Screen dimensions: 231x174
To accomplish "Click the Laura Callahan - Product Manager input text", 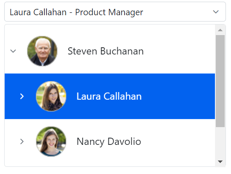I will click(x=76, y=12).
